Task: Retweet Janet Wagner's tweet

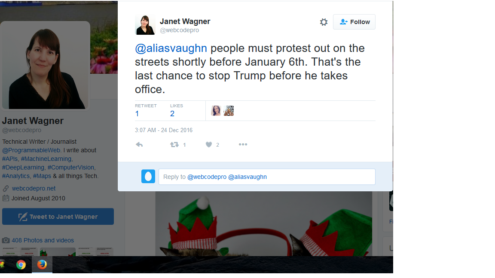Action: pyautogui.click(x=174, y=145)
